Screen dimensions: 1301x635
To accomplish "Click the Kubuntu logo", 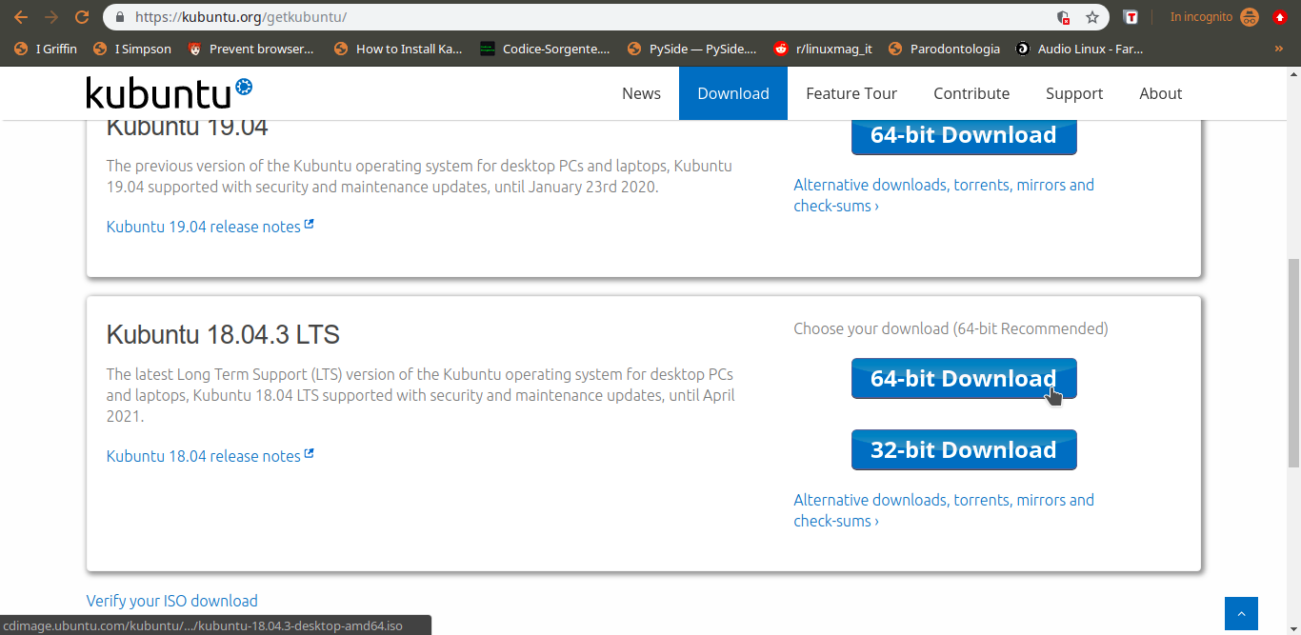I will click(x=169, y=92).
